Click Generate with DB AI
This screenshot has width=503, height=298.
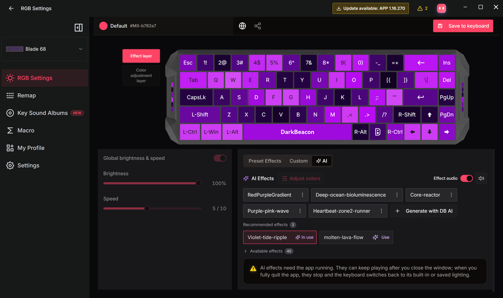(424, 211)
